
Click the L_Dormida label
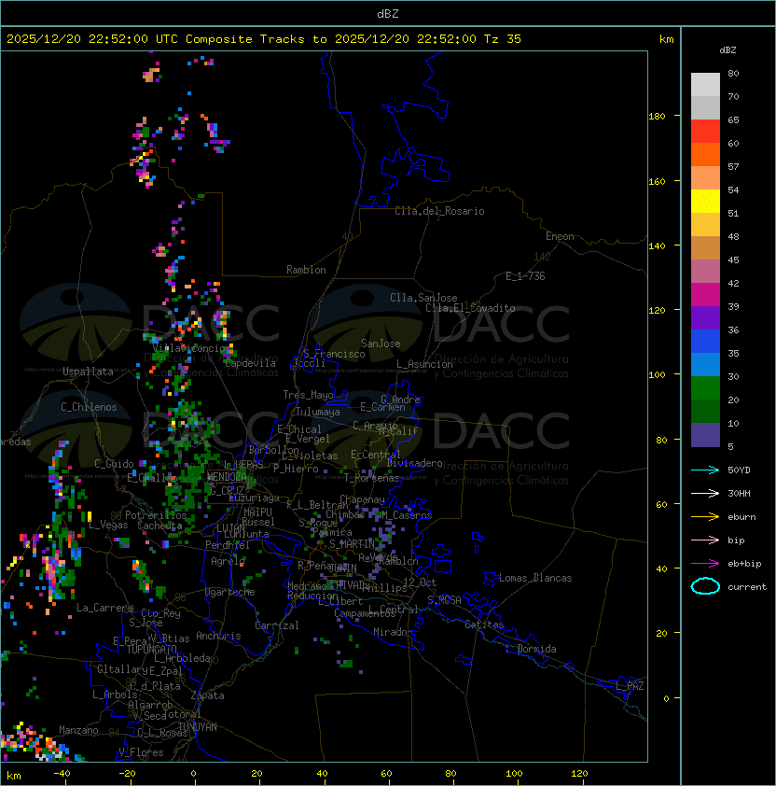(531, 649)
